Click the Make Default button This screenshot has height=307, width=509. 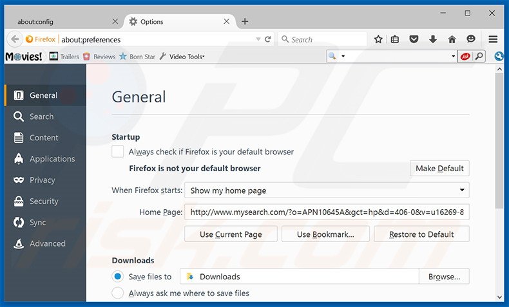coord(439,168)
